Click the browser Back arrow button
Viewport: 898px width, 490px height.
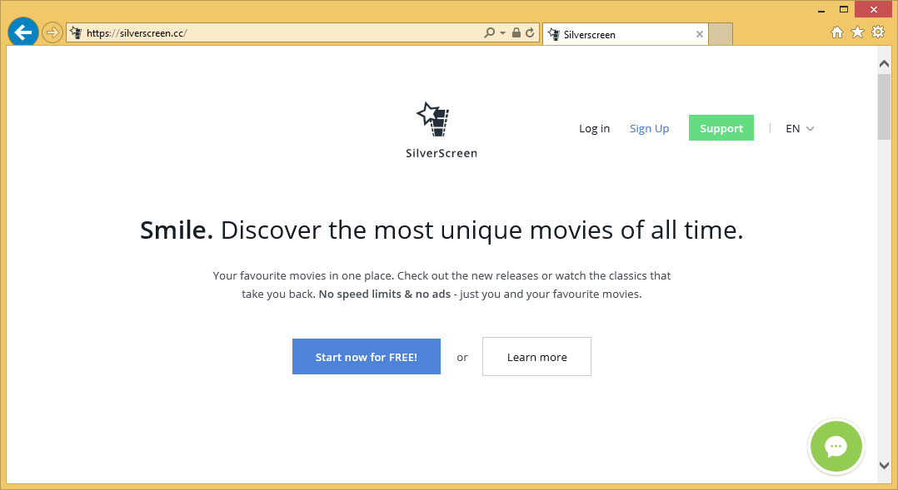pos(23,32)
